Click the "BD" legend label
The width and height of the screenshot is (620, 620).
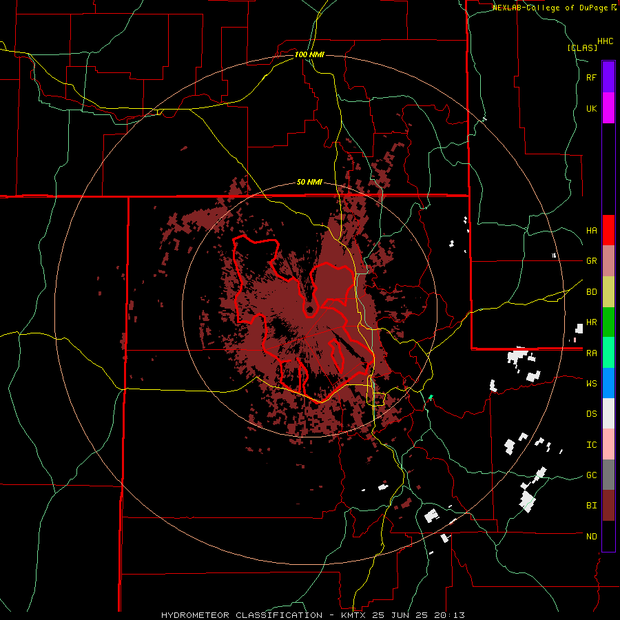coord(592,292)
